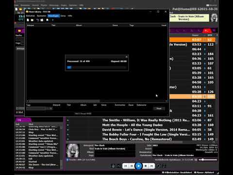
Task: Click Stilledetektor status bar entry
Action: pyautogui.click(x=177, y=173)
